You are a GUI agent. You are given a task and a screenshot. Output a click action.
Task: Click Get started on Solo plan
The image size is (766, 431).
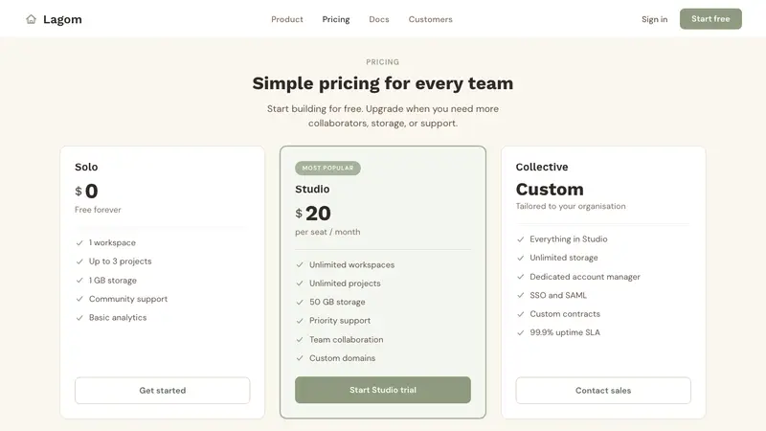coord(162,391)
